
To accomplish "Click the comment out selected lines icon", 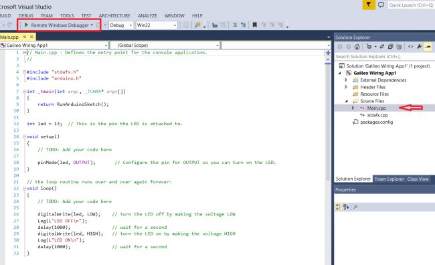I will click(x=235, y=25).
